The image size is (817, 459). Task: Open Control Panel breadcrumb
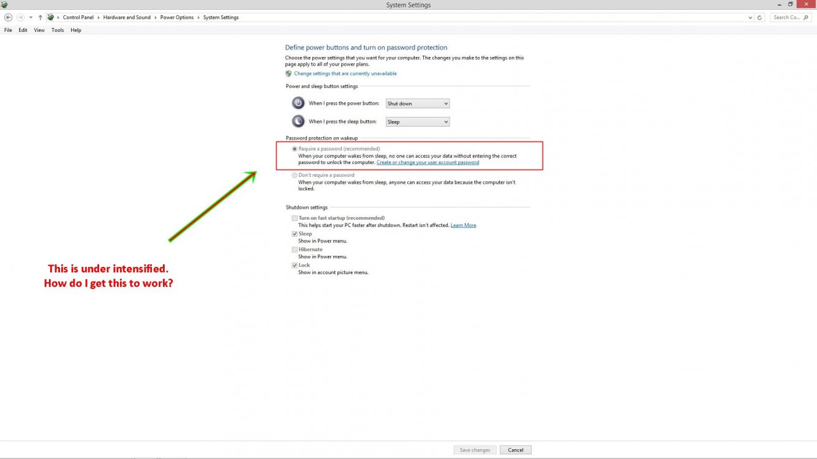pos(78,17)
